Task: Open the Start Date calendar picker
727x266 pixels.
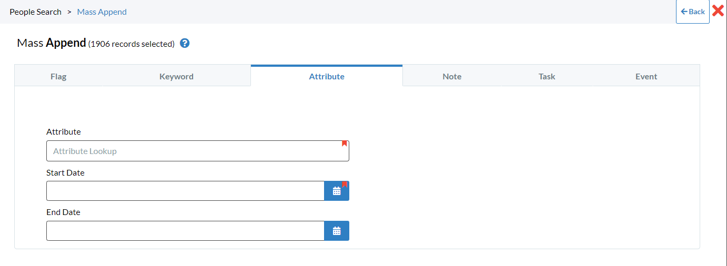Action: [337, 191]
